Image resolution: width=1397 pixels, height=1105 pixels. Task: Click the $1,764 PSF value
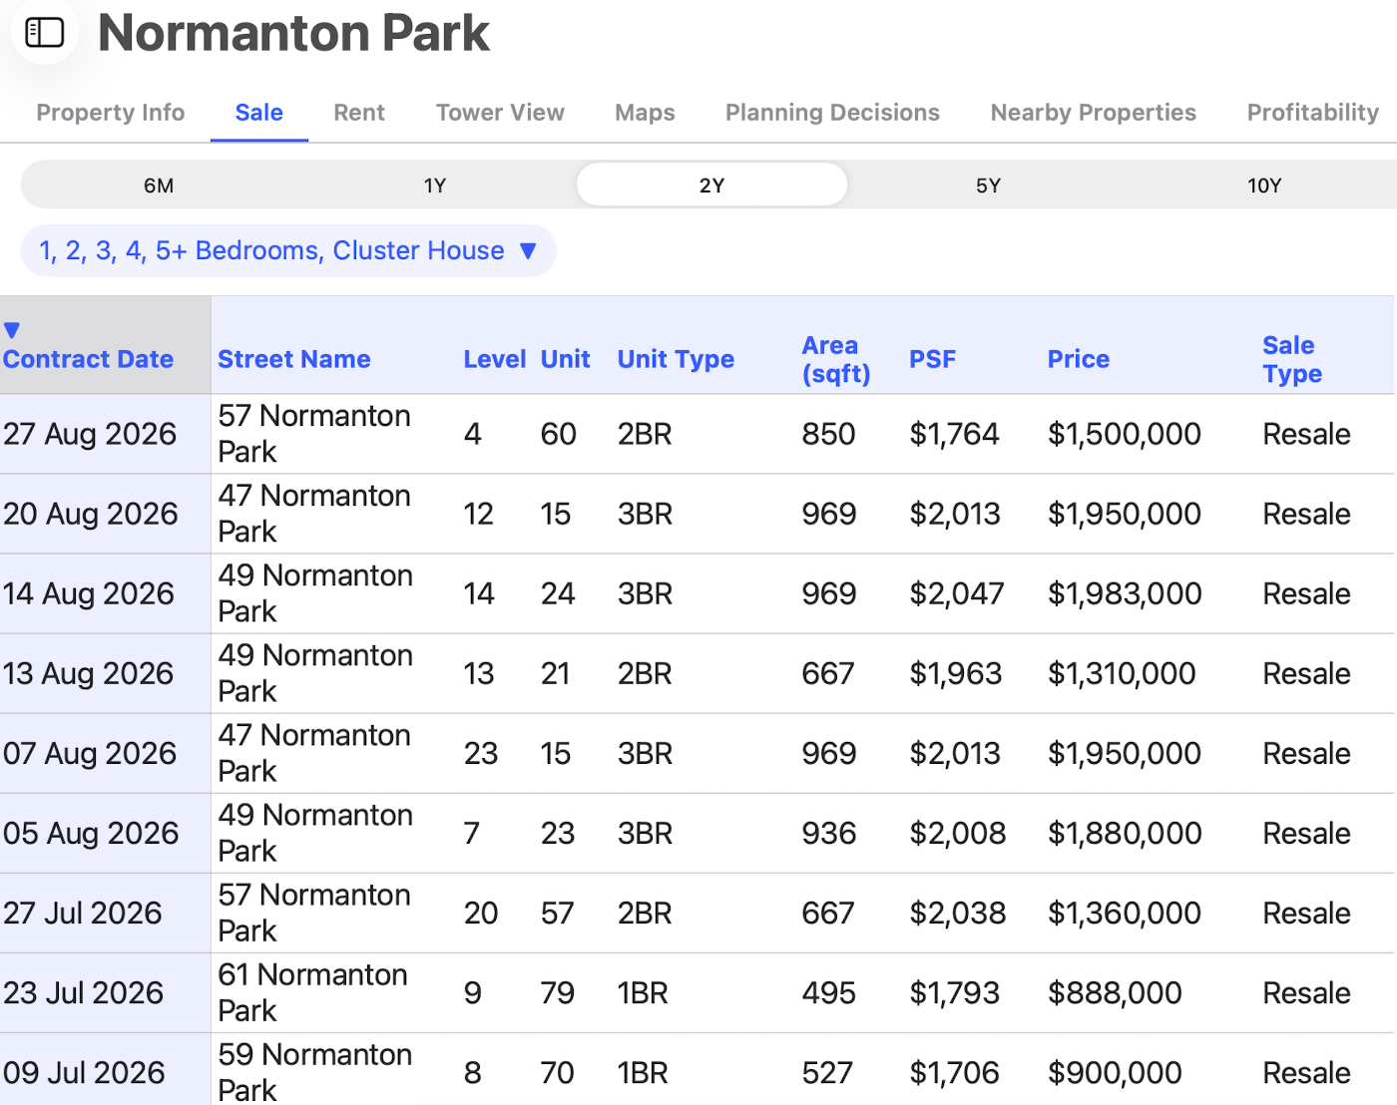954,434
